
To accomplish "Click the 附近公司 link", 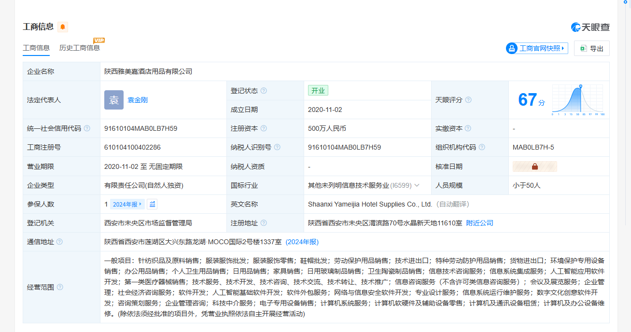I will (x=479, y=223).
